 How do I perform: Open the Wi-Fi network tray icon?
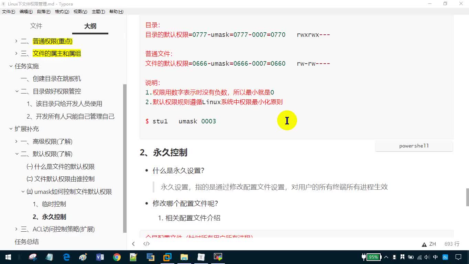(x=419, y=257)
